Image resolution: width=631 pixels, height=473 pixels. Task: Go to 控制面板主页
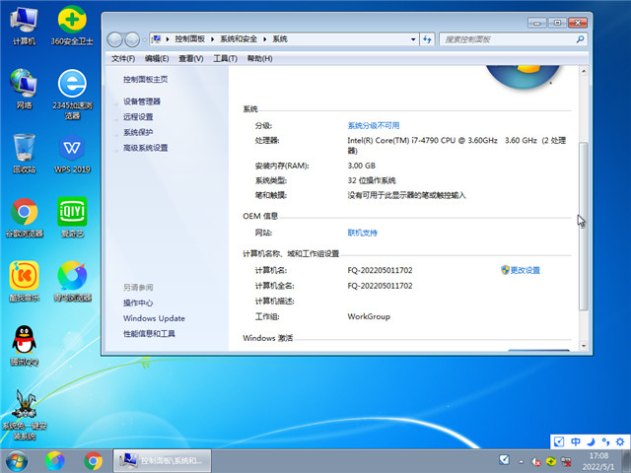145,79
